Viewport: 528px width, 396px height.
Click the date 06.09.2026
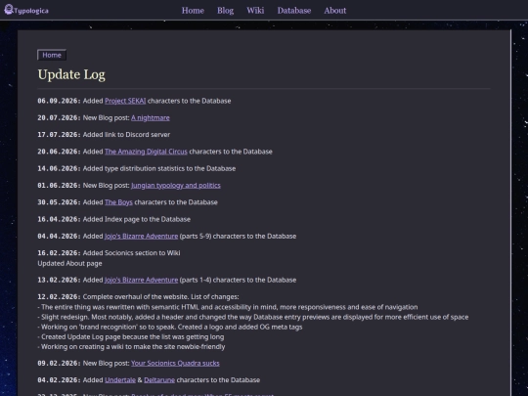tap(59, 101)
